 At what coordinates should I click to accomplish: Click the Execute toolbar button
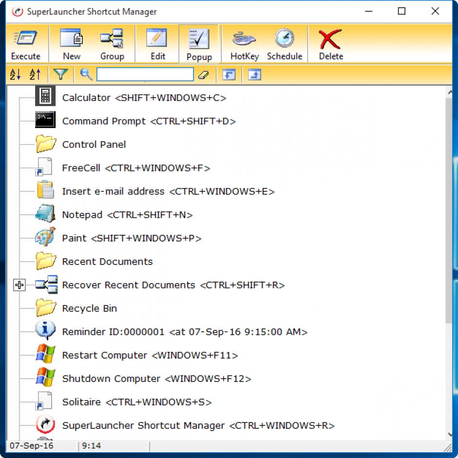pyautogui.click(x=26, y=44)
